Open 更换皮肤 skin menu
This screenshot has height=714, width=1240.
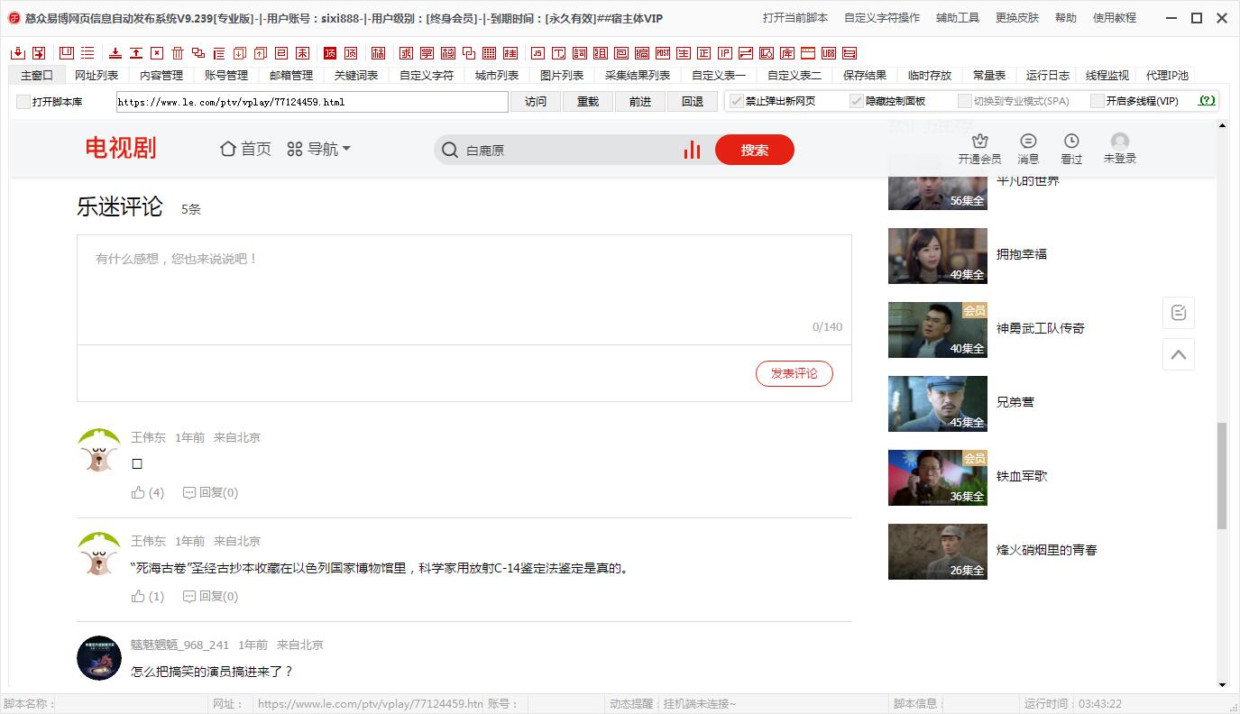click(1017, 17)
